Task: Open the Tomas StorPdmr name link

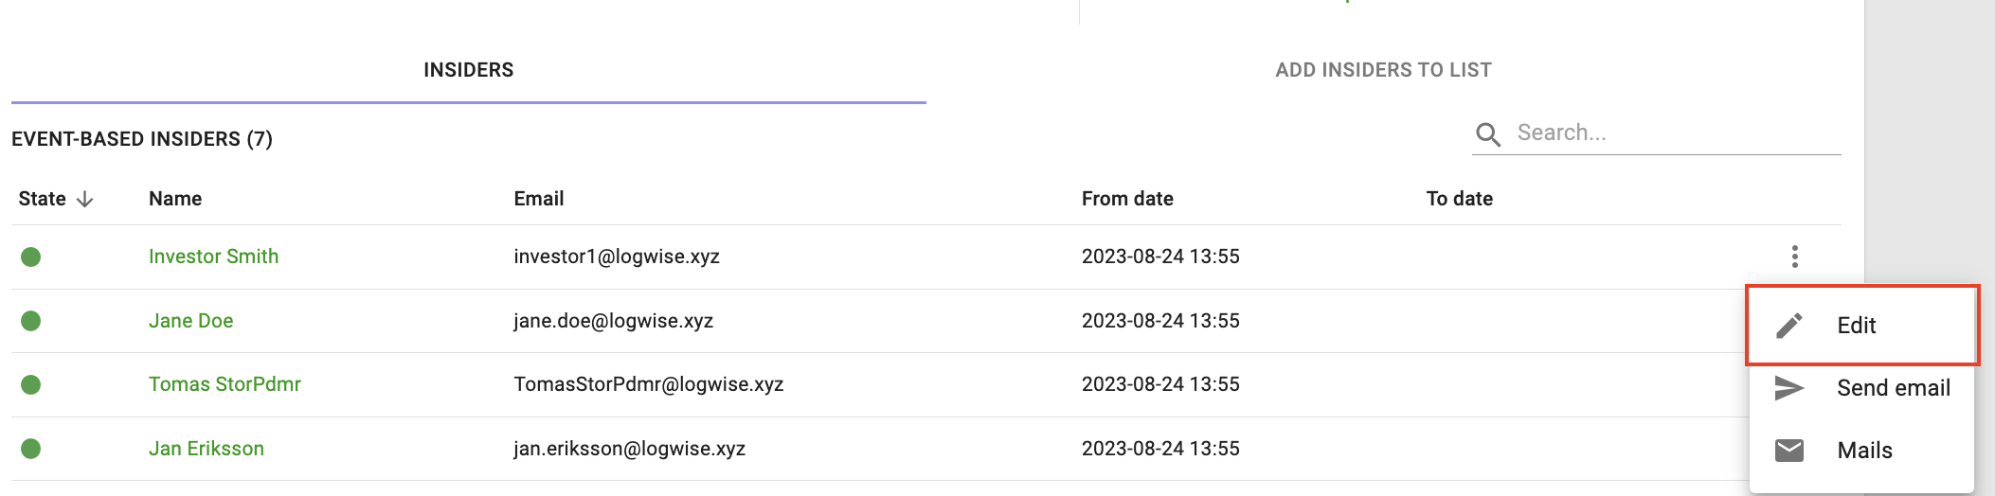Action: pyautogui.click(x=225, y=384)
